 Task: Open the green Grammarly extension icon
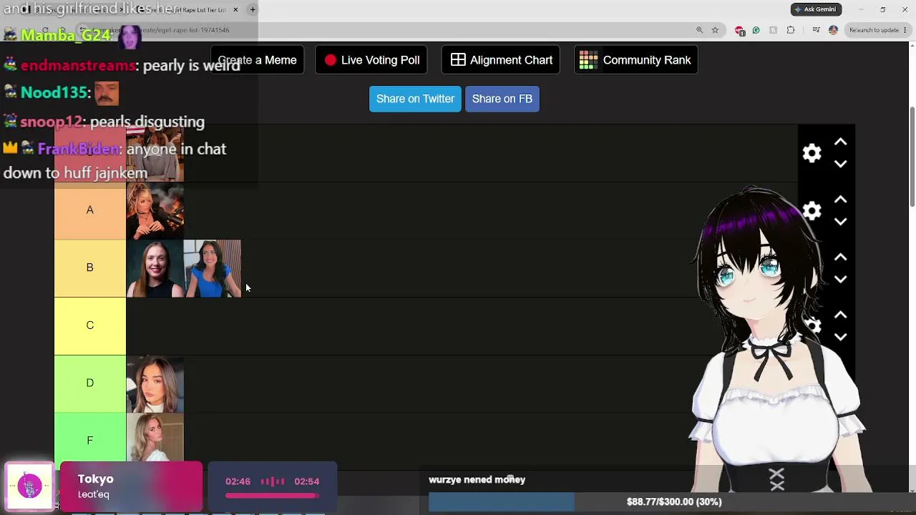tap(756, 30)
